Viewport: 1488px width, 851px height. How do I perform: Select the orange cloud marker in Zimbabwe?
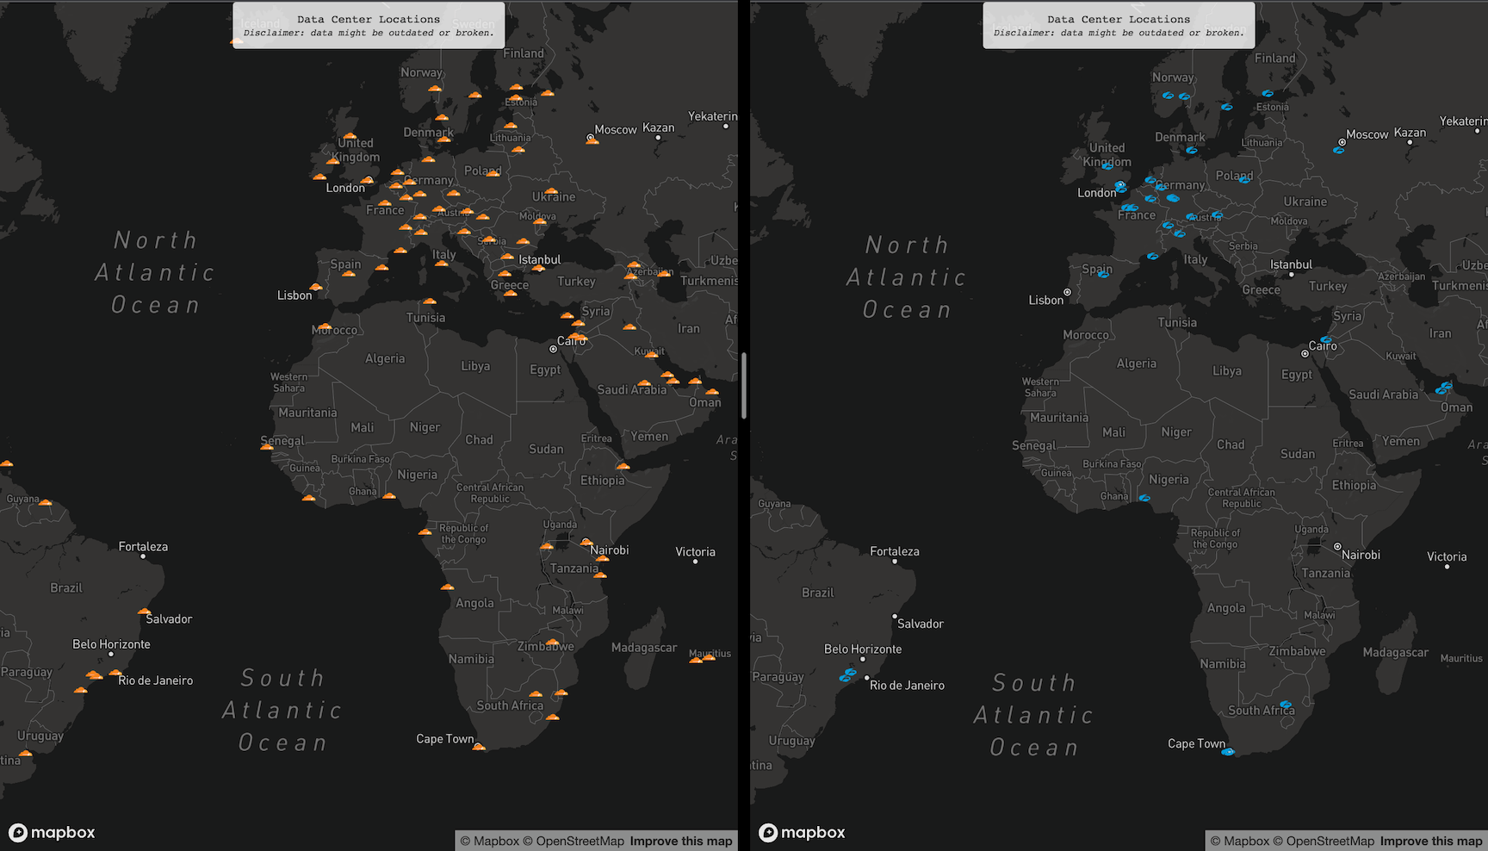pyautogui.click(x=552, y=642)
